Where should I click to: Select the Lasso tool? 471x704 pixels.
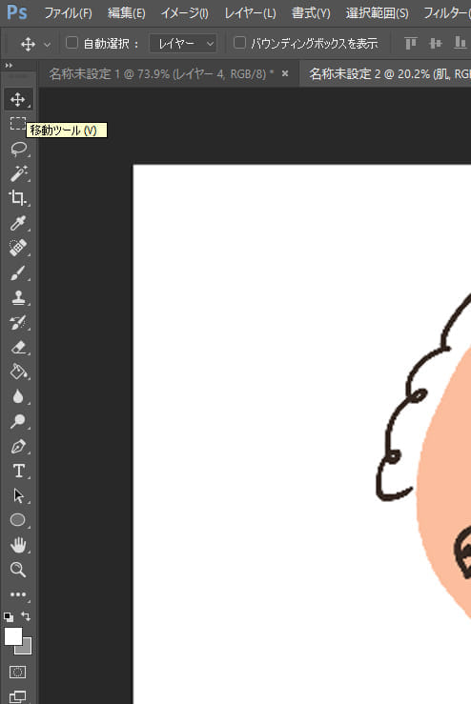coord(18,149)
